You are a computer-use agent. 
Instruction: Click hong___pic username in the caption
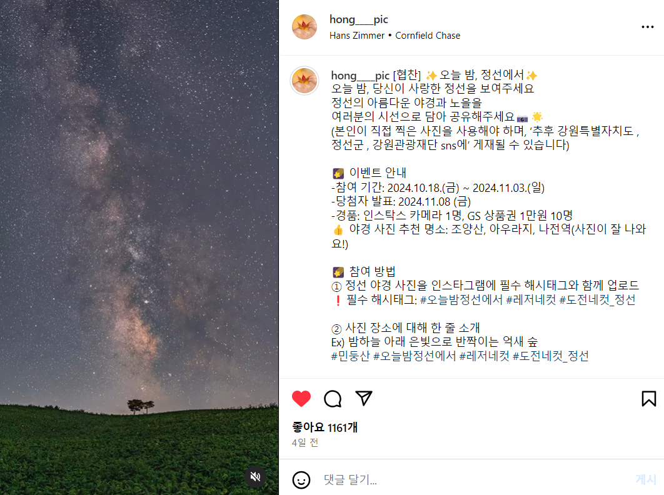[360, 76]
